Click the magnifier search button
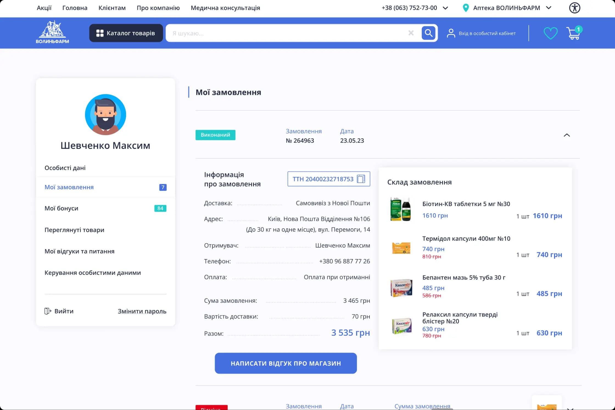615x410 pixels. [428, 33]
